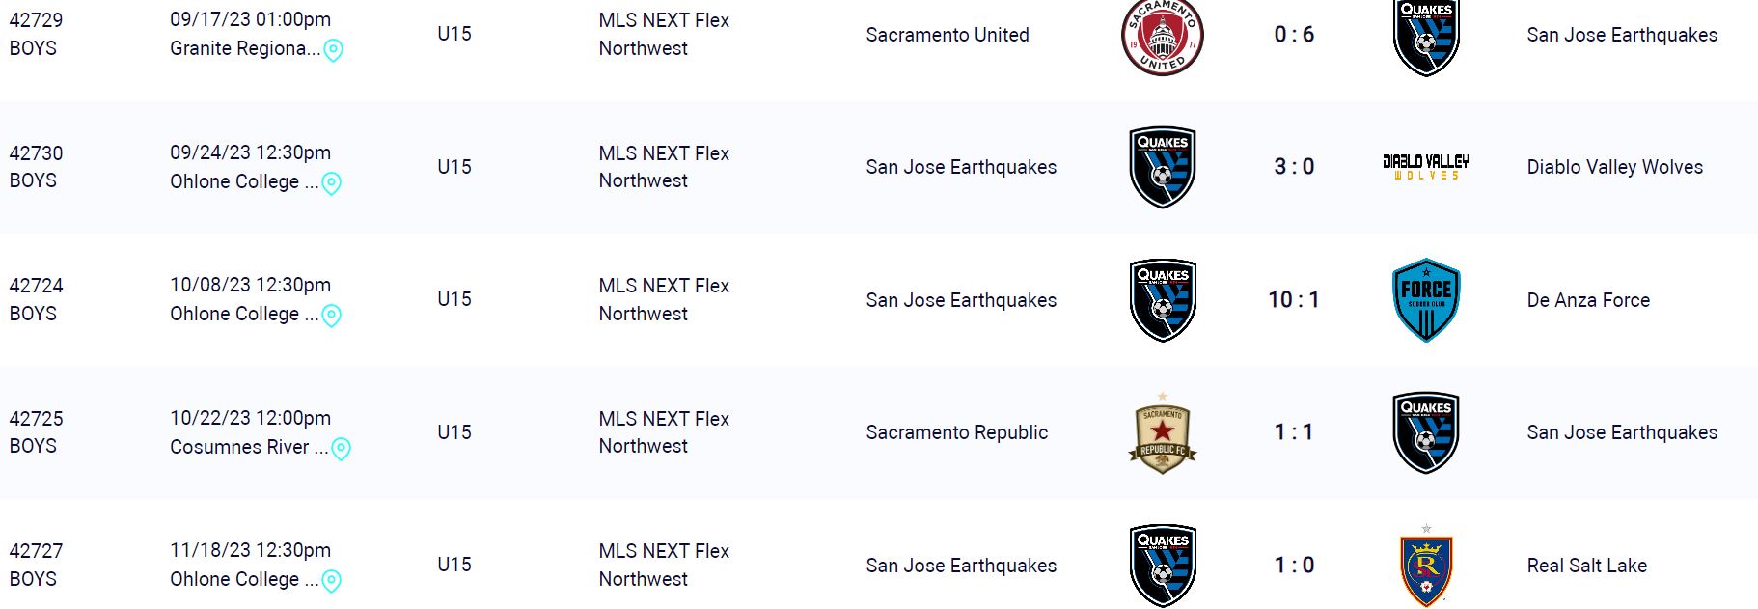Image resolution: width=1758 pixels, height=609 pixels.
Task: Click the Real Salt Lake crest
Action: [x=1426, y=567]
